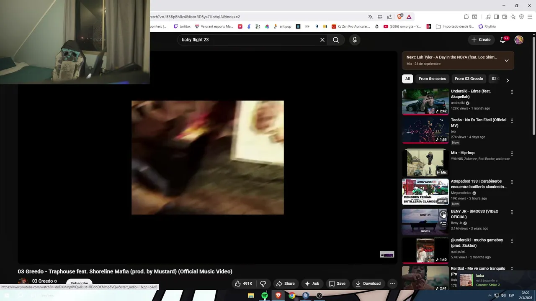Select the 'All' filter chip
536x301 pixels.
click(x=407, y=79)
